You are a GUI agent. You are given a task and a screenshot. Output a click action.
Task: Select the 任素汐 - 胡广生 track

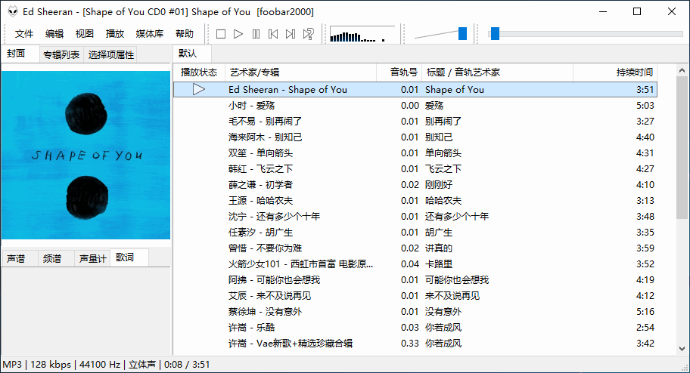[415, 233]
